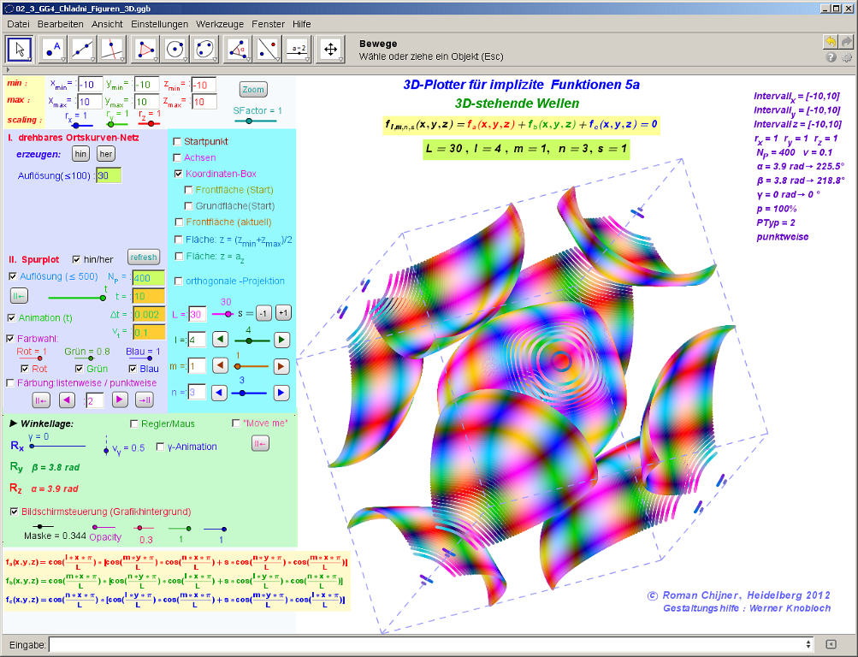Choose the Move Graphics View tool

click(x=329, y=49)
